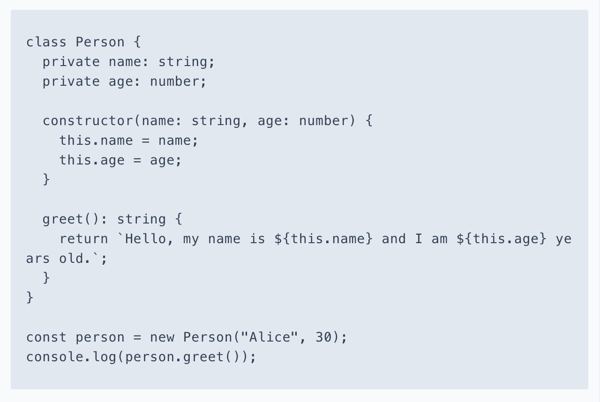Screen dimensions: 600x402
Task: Click the "new" keyword before Person
Action: (162, 337)
